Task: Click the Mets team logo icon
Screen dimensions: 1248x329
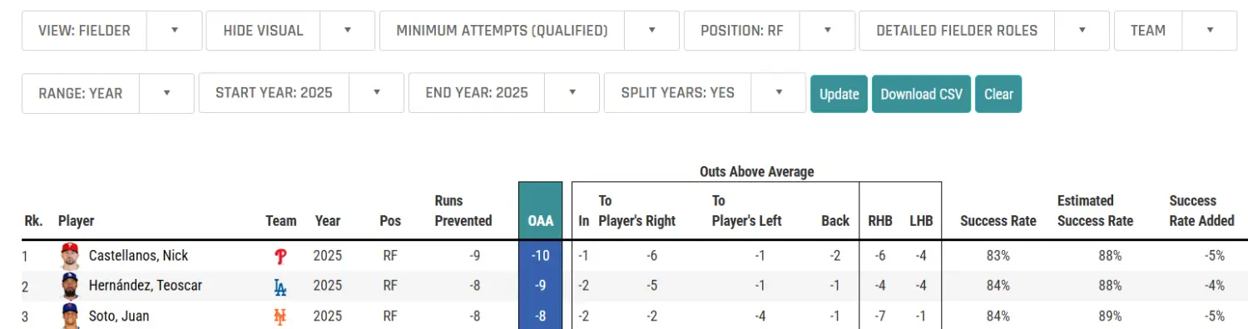Action: [280, 317]
